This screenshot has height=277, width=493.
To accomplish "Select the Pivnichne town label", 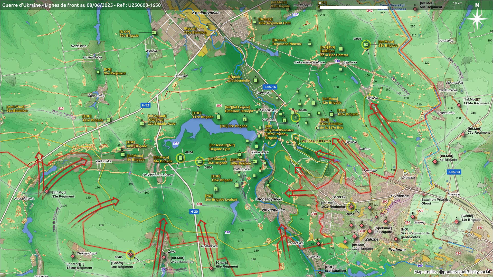I will point(400,196).
